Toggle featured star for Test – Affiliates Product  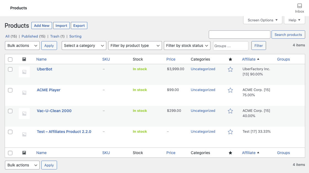(x=230, y=132)
